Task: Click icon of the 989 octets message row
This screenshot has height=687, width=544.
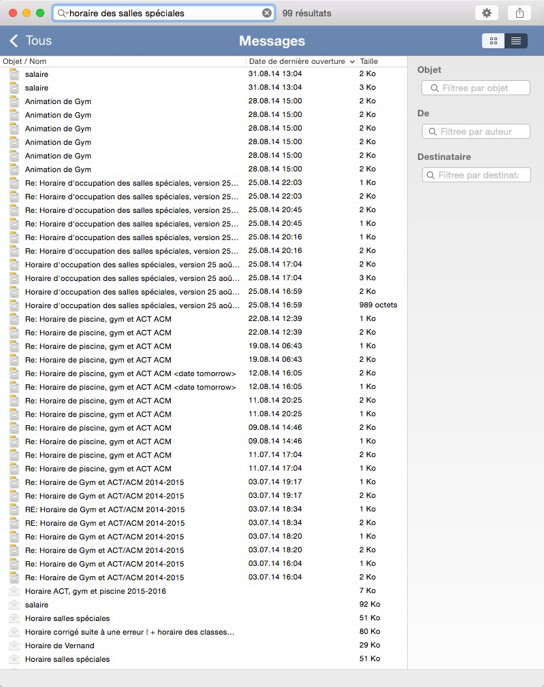Action: pyautogui.click(x=14, y=305)
